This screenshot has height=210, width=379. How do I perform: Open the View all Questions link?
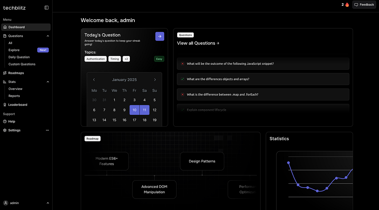click(x=198, y=43)
